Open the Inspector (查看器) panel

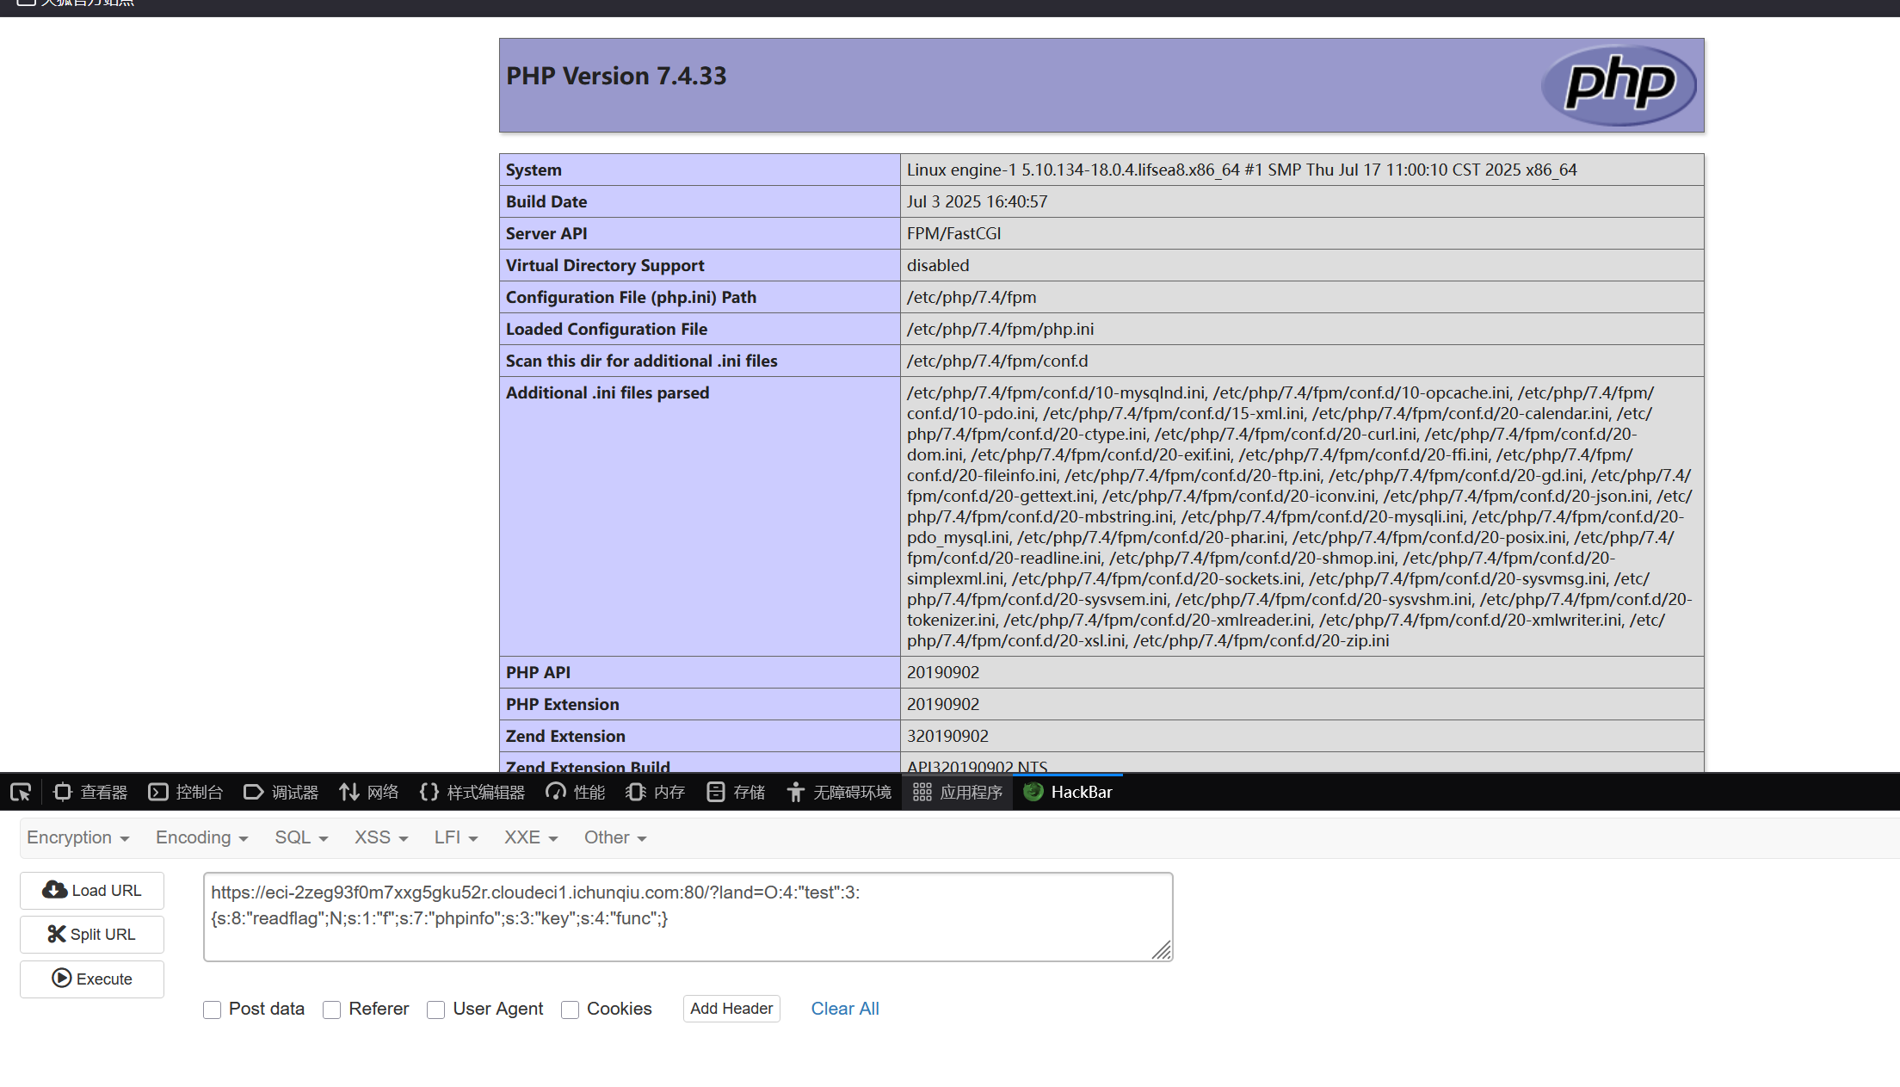click(90, 792)
